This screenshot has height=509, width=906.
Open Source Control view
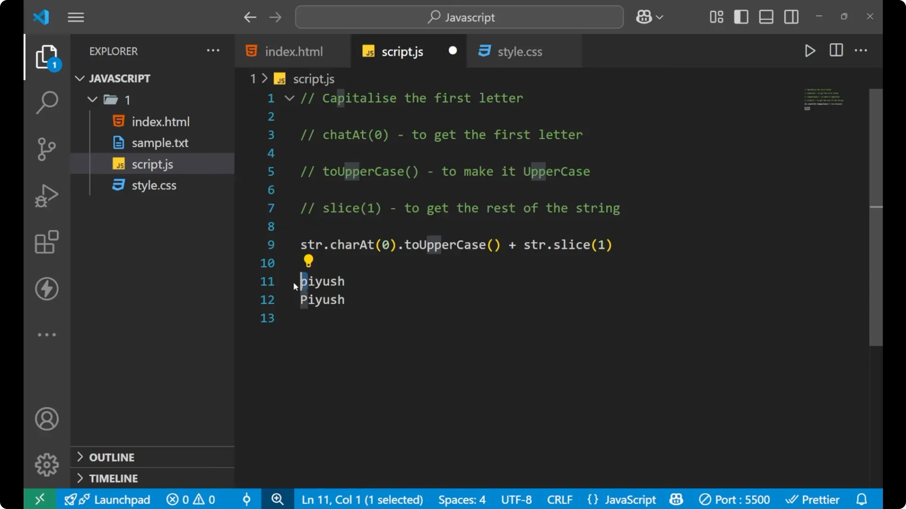tap(46, 149)
